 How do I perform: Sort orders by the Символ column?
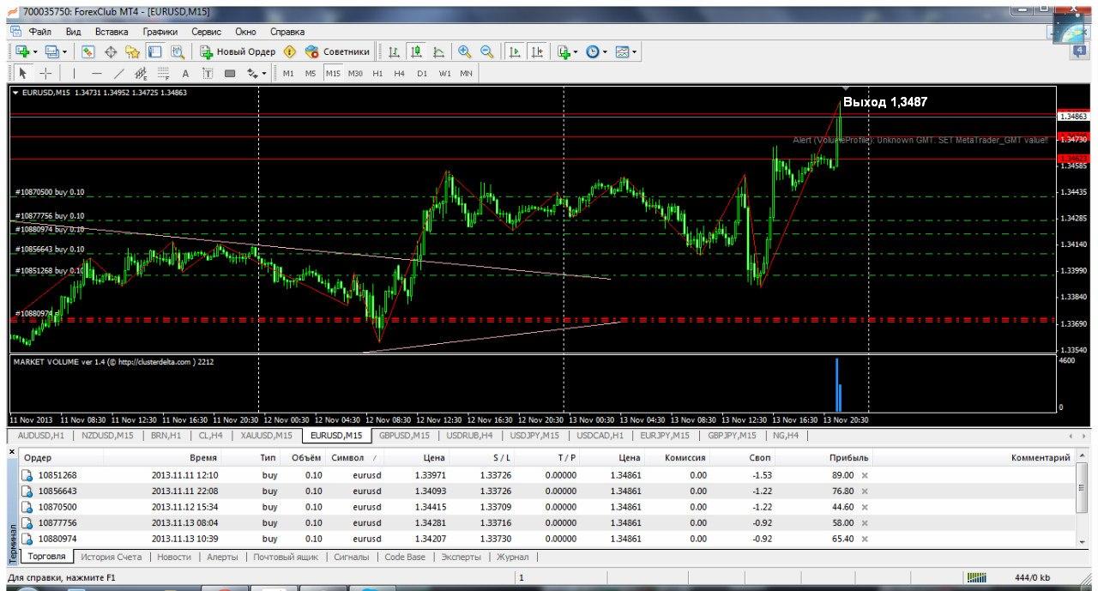click(352, 458)
